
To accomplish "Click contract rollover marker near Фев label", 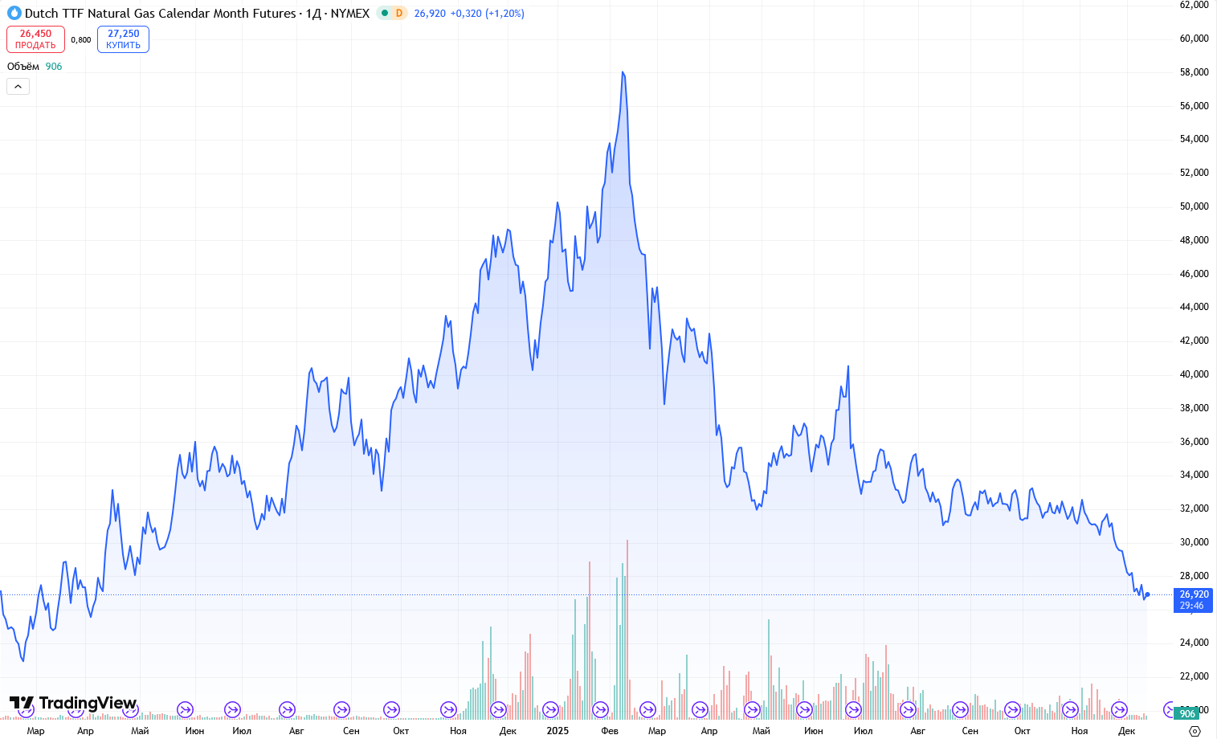I will (x=600, y=709).
